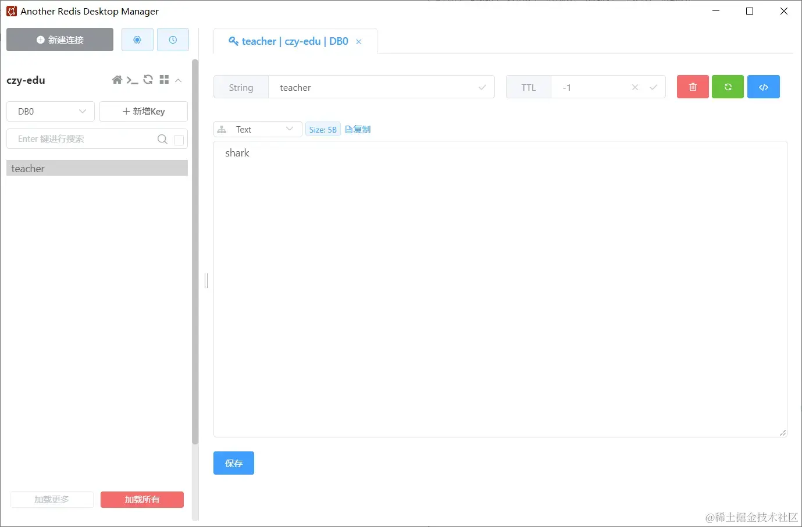The width and height of the screenshot is (802, 527).
Task: Focus the key search input field
Action: pyautogui.click(x=81, y=139)
